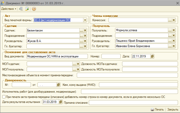
Task: Clear the Сдатчик field with X button
Action: pyautogui.click(x=85, y=30)
